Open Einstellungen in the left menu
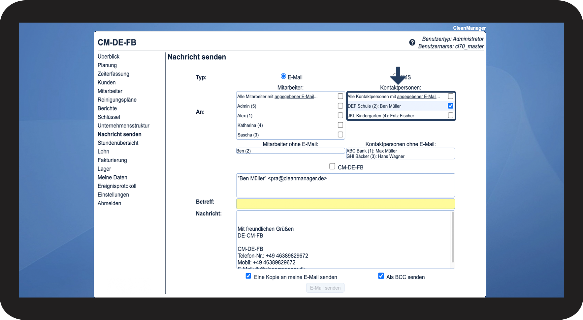 coord(113,195)
